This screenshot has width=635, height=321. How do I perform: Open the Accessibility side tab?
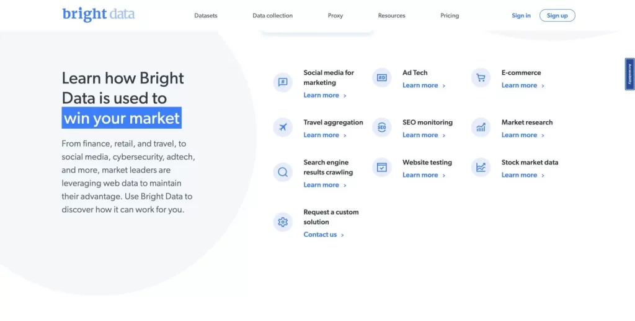coord(630,74)
